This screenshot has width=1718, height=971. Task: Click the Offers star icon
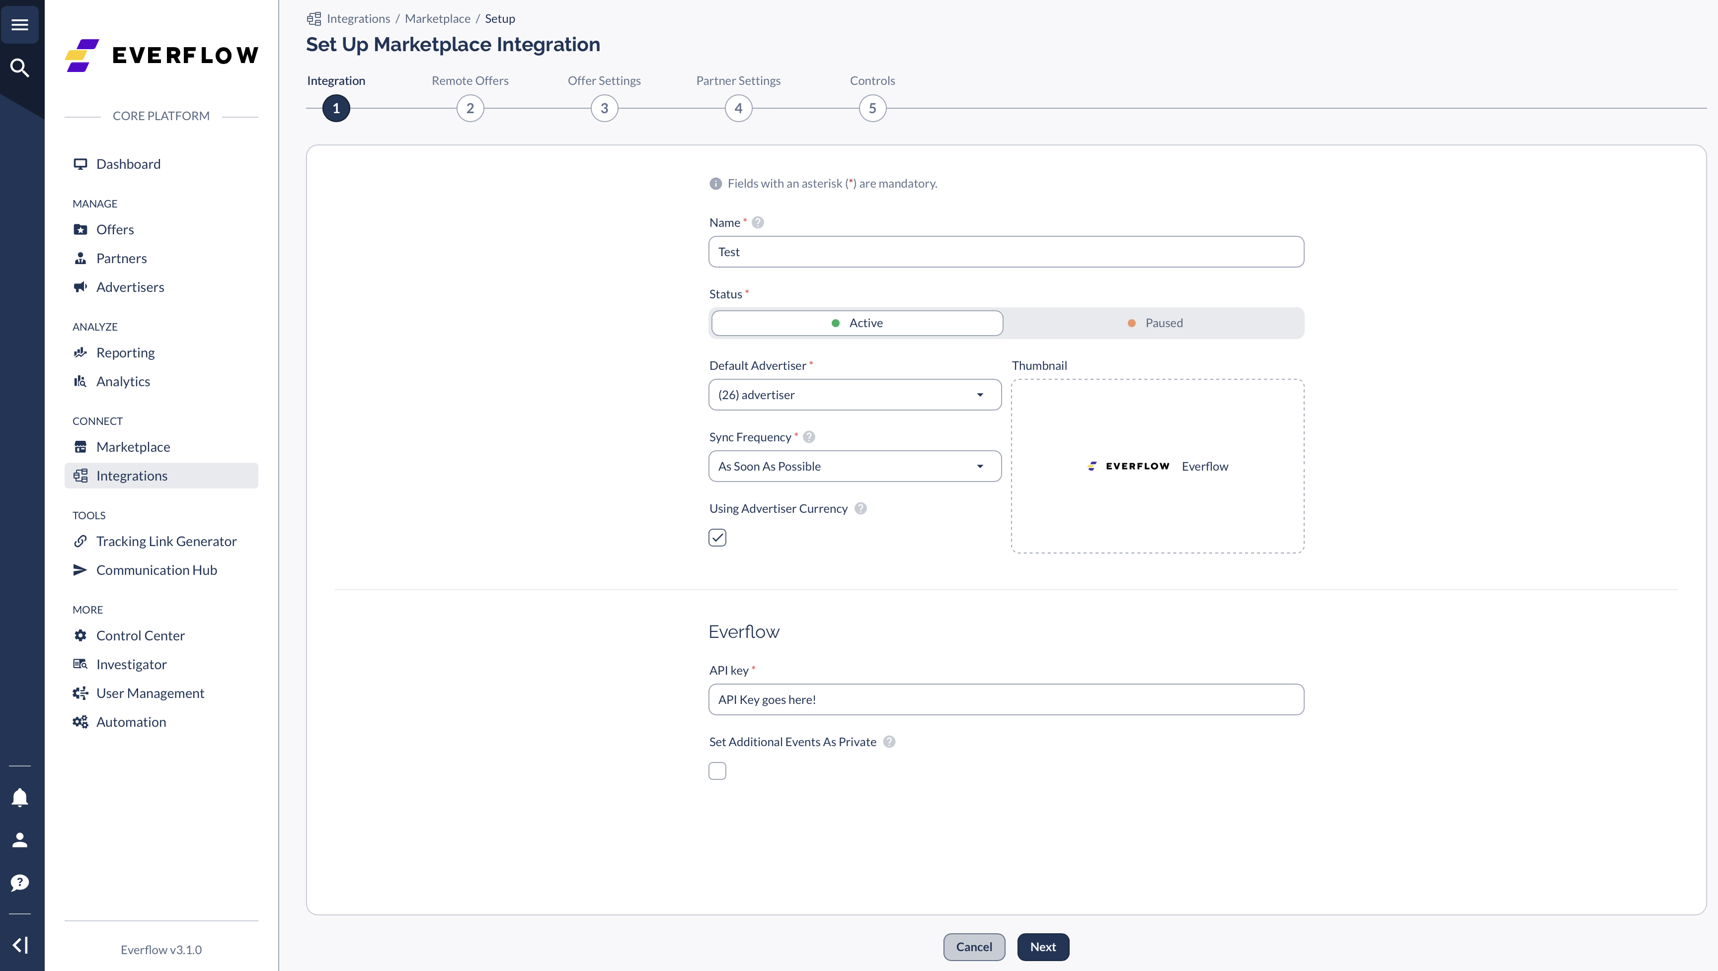[x=80, y=229]
